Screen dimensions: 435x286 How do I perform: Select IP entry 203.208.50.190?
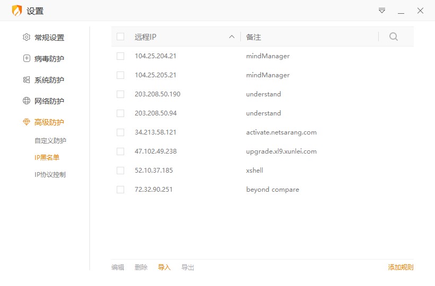coord(158,94)
